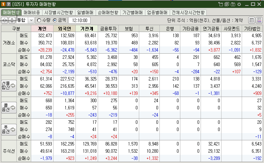
Task: Click the +28,239 net buy value
Action: [45, 50]
